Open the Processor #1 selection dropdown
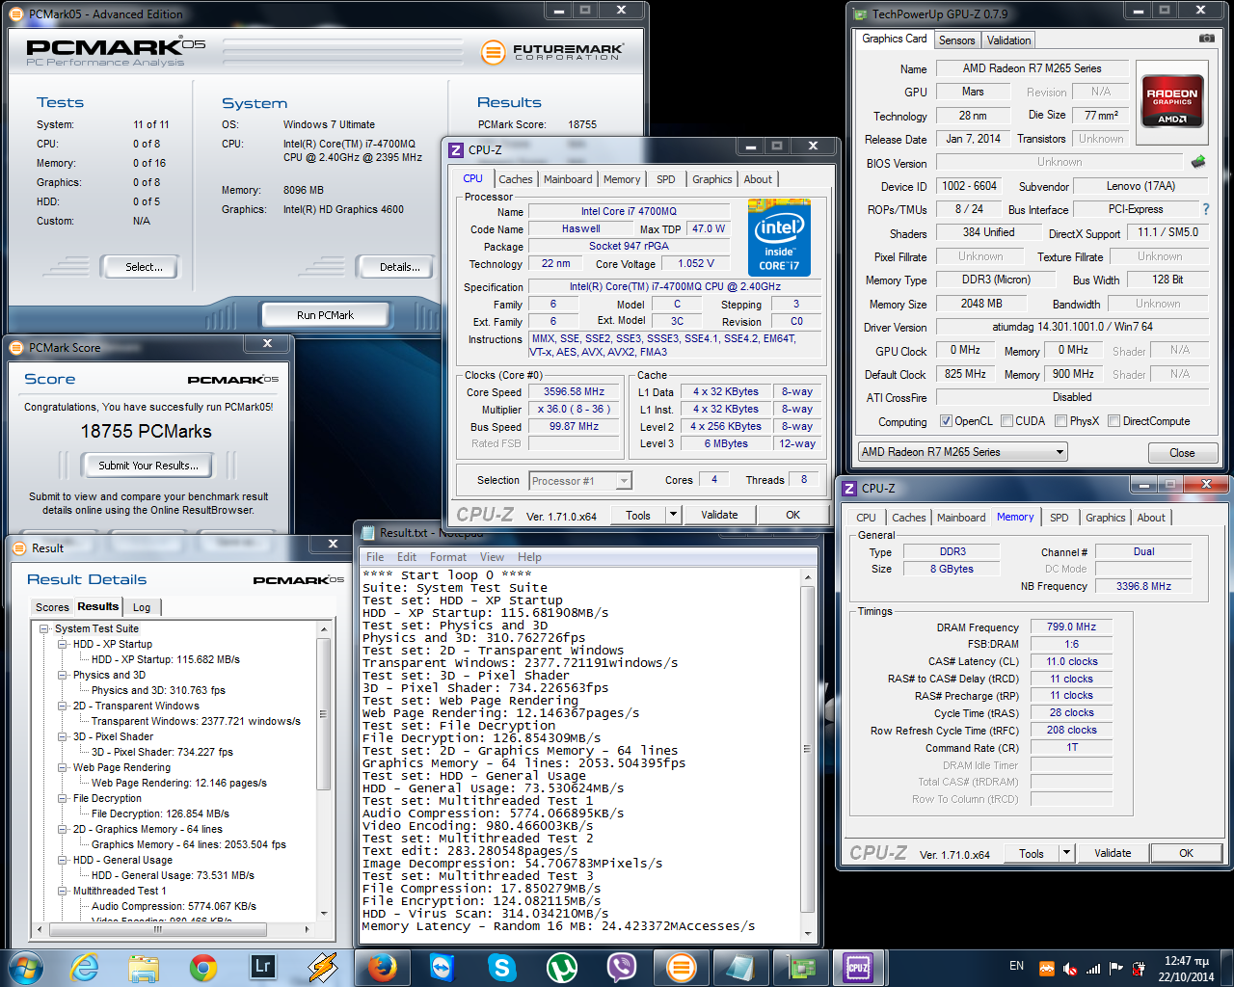 (x=580, y=481)
